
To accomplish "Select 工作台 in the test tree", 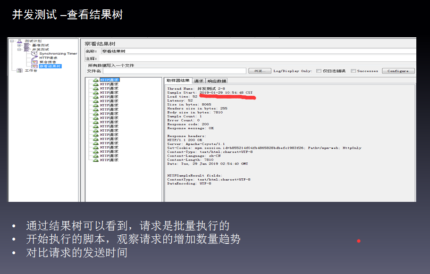I will point(31,70).
